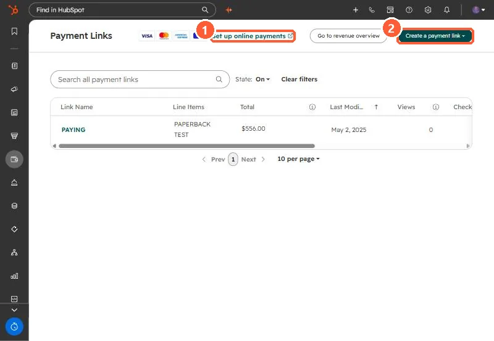
Task: Click the Mastercard logo
Action: click(x=164, y=36)
